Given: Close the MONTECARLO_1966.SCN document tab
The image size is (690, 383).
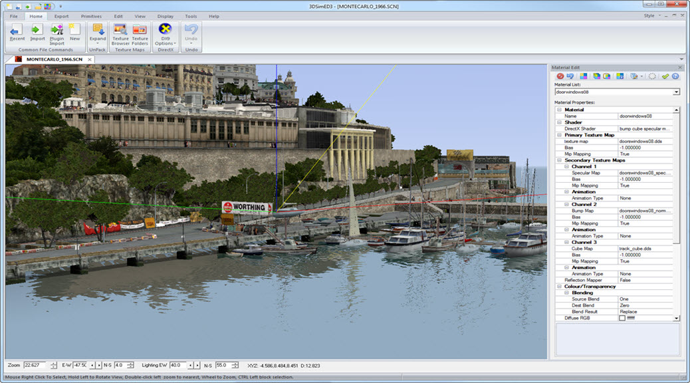Looking at the screenshot, I should tap(90, 59).
